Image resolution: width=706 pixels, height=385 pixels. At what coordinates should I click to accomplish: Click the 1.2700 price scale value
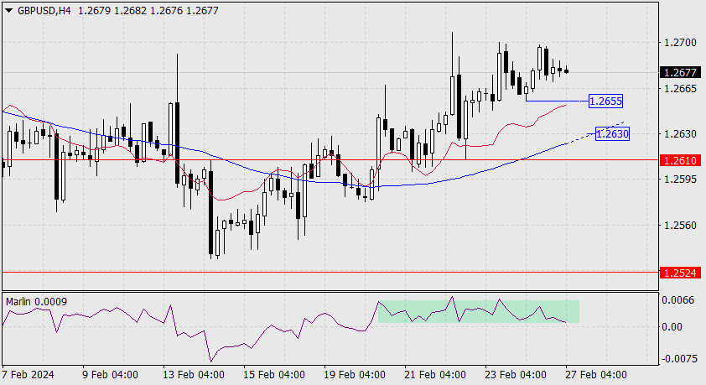coord(680,43)
